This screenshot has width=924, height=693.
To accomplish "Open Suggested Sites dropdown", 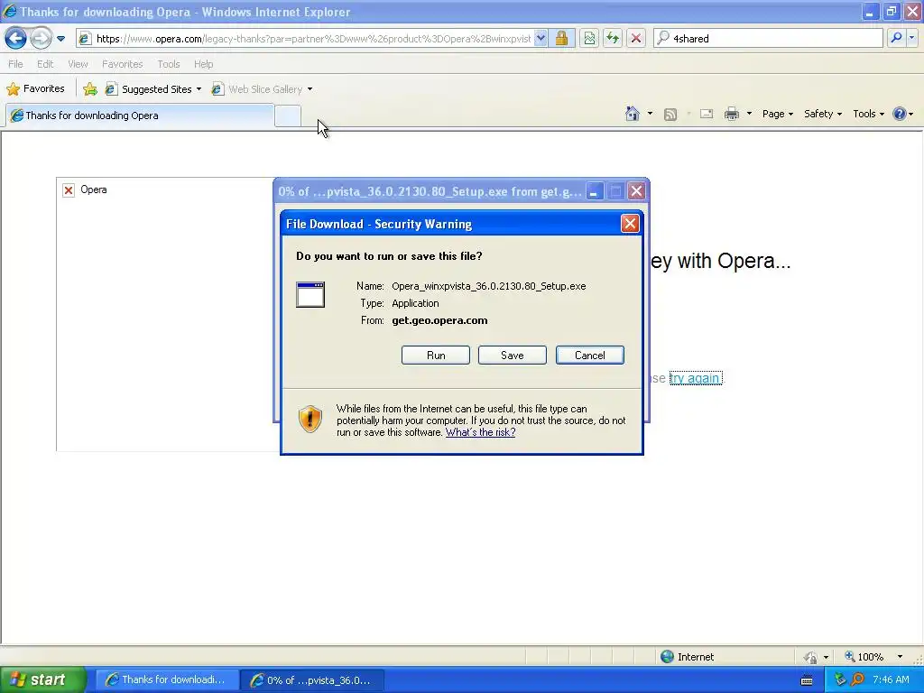I will tap(153, 89).
